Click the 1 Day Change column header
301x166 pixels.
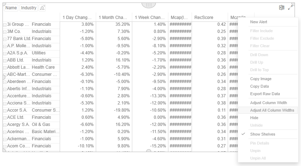78,18
